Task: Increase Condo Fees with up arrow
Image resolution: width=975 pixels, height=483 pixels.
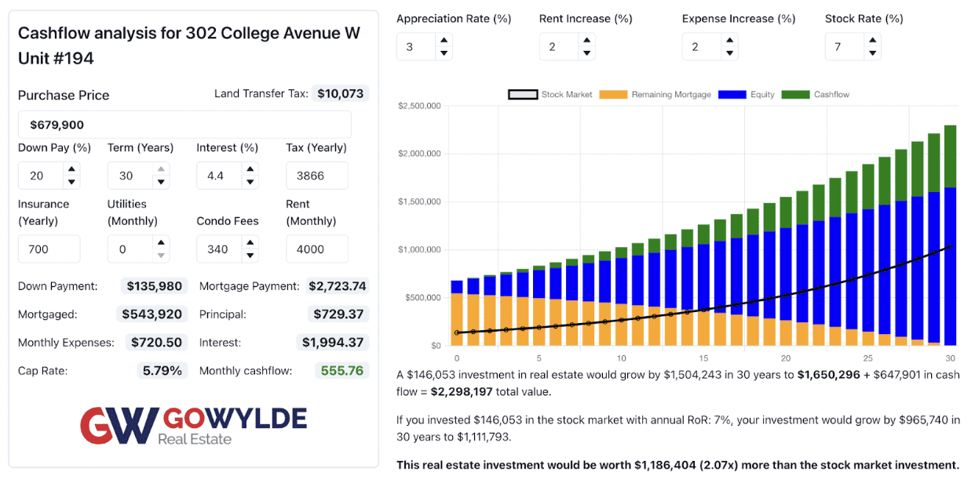Action: (250, 242)
